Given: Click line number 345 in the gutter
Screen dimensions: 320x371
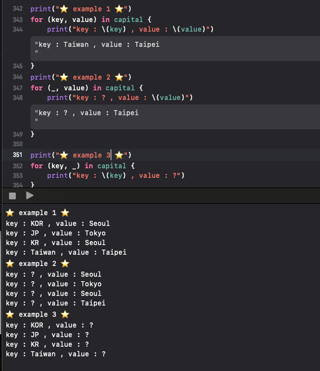Looking at the screenshot, I should pos(17,66).
